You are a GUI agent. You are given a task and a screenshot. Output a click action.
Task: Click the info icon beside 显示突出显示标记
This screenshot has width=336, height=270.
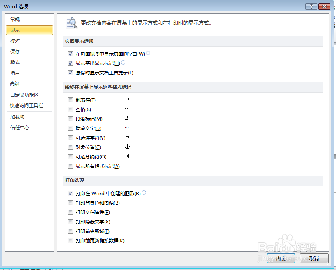pyautogui.click(x=123, y=63)
